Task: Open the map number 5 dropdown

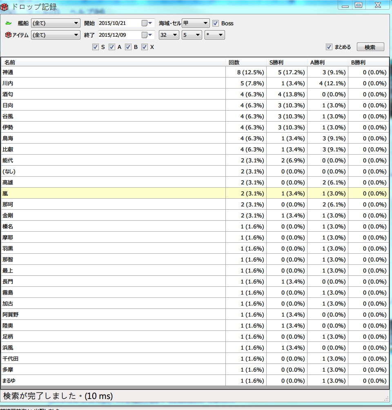Action: (192, 35)
